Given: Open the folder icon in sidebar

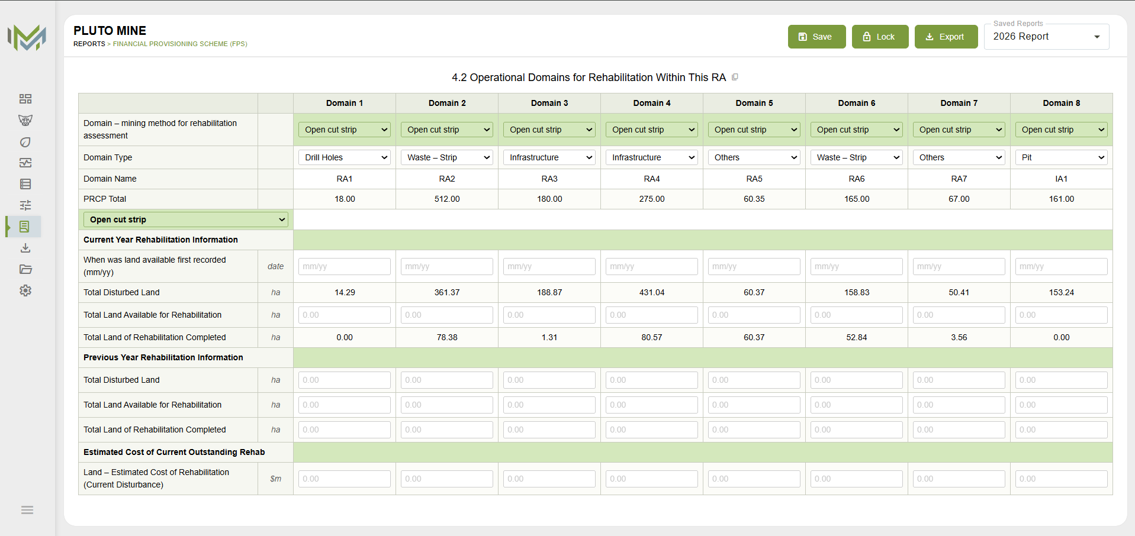Looking at the screenshot, I should (25, 269).
